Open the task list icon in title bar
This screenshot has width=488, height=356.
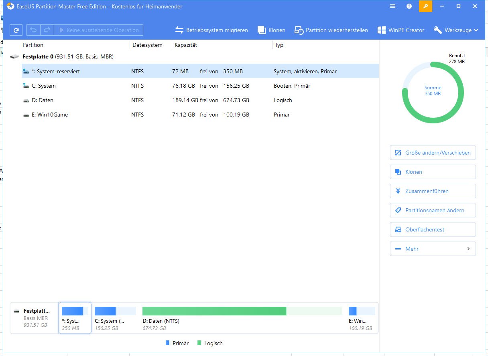tap(392, 6)
